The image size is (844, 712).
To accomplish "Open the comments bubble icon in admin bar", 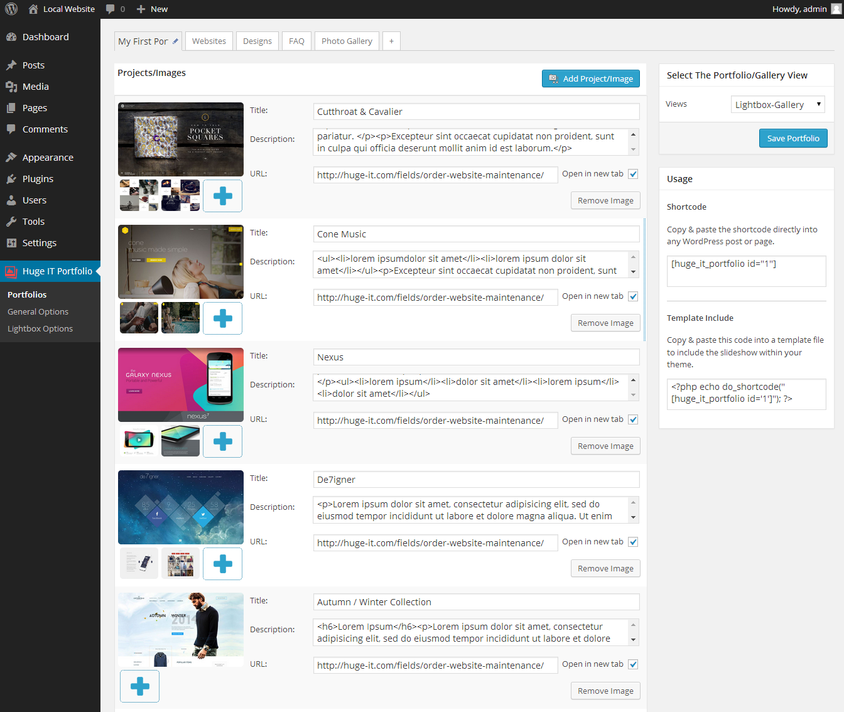I will pyautogui.click(x=111, y=9).
